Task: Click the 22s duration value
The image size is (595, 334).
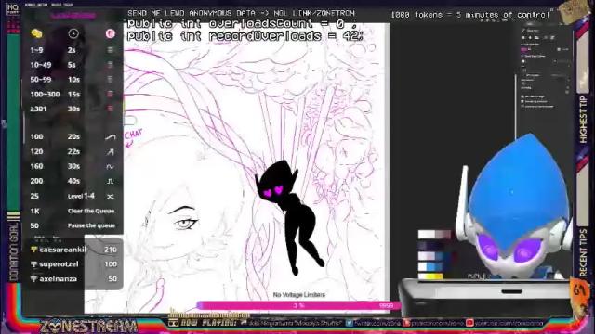Action: pyautogui.click(x=73, y=151)
